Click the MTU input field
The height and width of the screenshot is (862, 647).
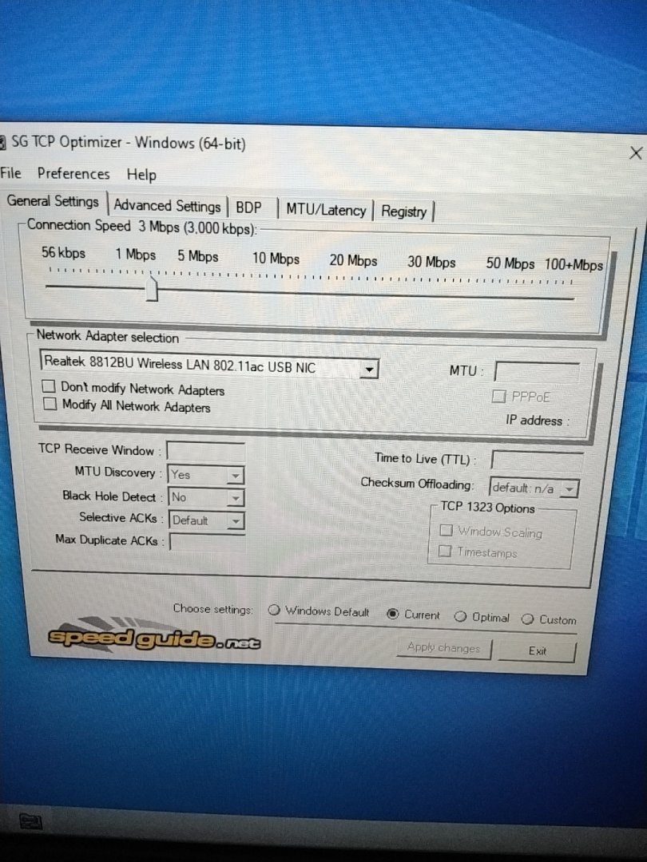point(537,372)
